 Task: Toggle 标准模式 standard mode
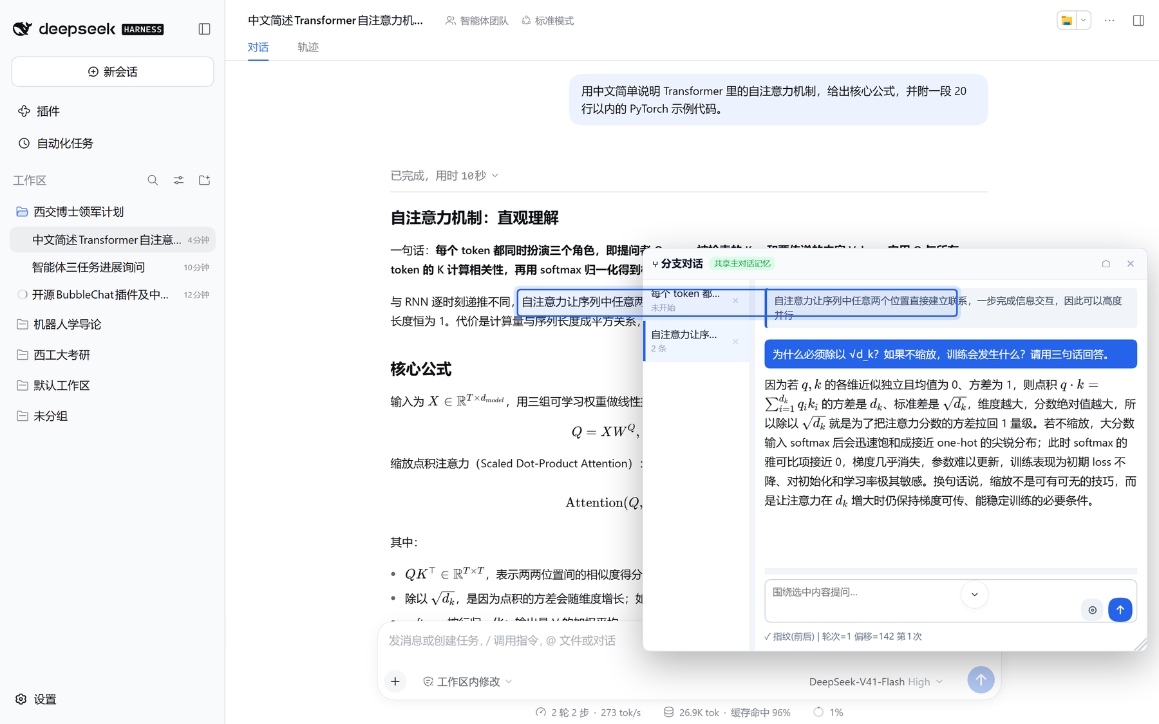point(548,21)
